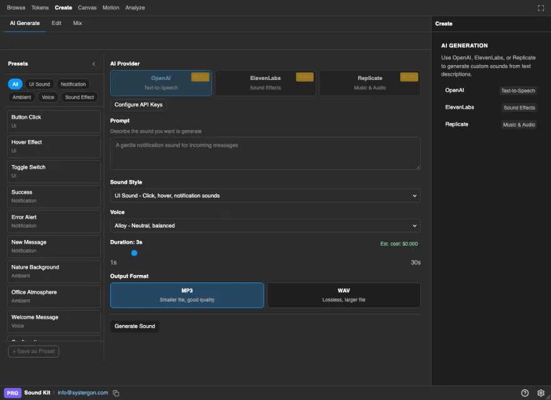Image resolution: width=551 pixels, height=400 pixels.
Task: Click the Duration slider handle
Action: 134,253
